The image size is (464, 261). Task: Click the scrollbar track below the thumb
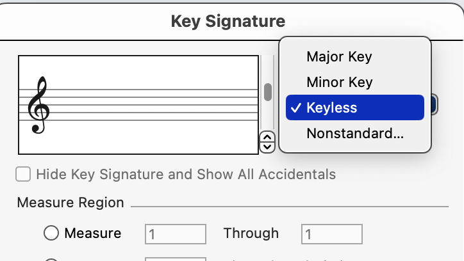268,118
